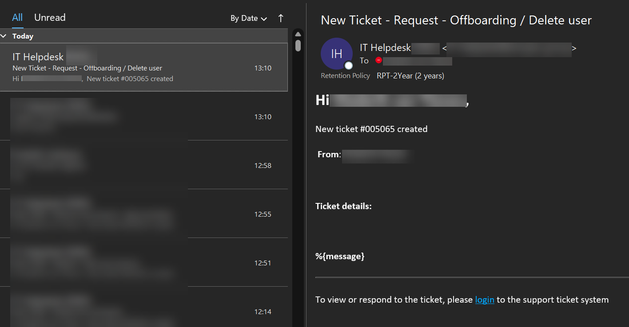The width and height of the screenshot is (629, 327).
Task: Open the IH sender avatar contact card
Action: click(336, 54)
